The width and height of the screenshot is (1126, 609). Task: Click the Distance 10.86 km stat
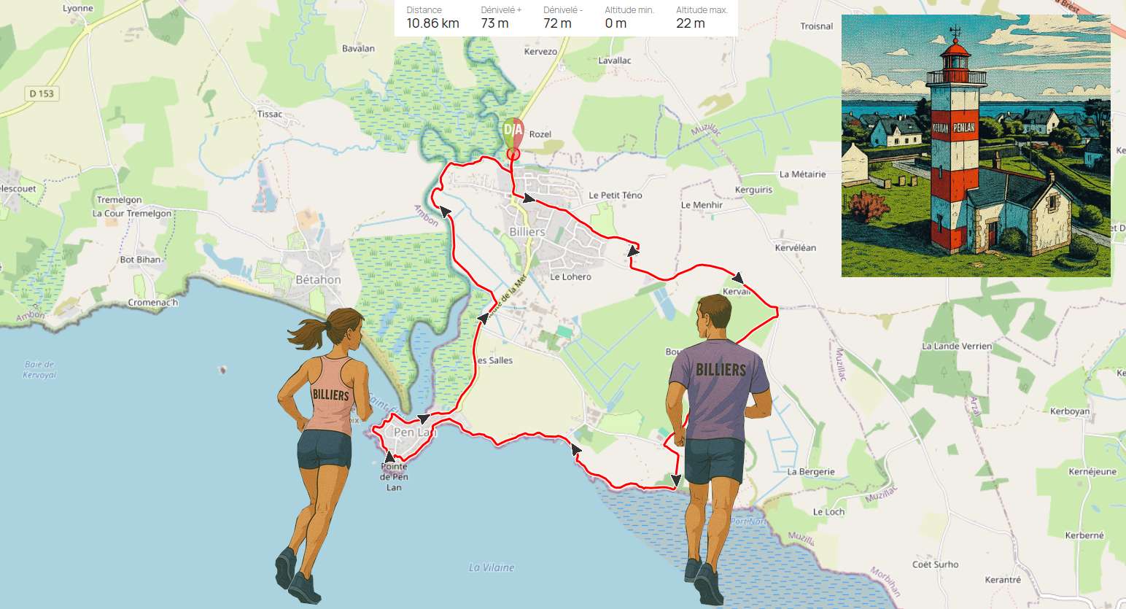tap(432, 18)
